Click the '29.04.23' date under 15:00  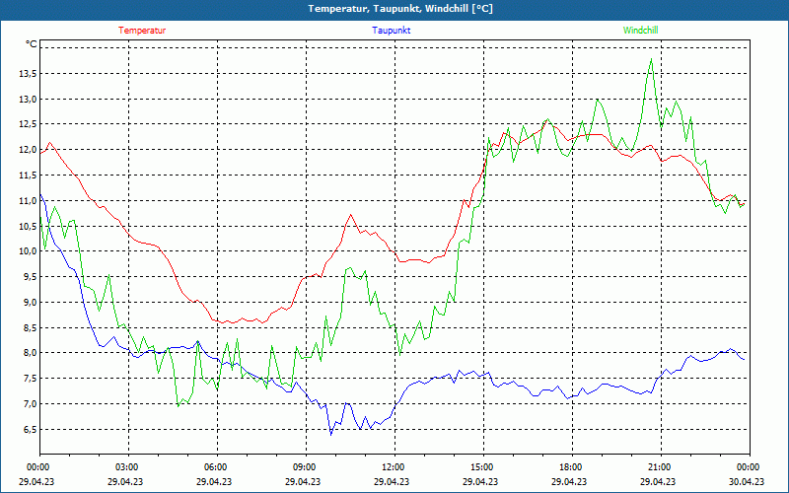[481, 481]
